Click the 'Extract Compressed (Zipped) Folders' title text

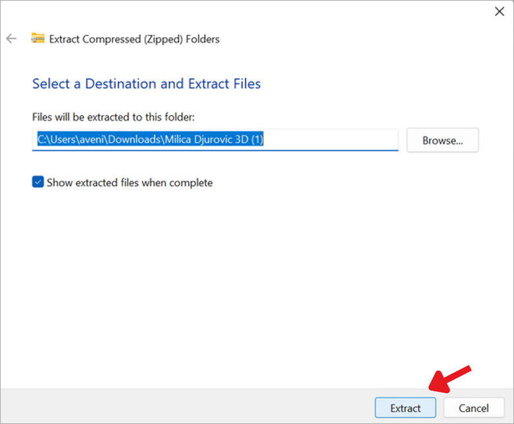(x=135, y=39)
